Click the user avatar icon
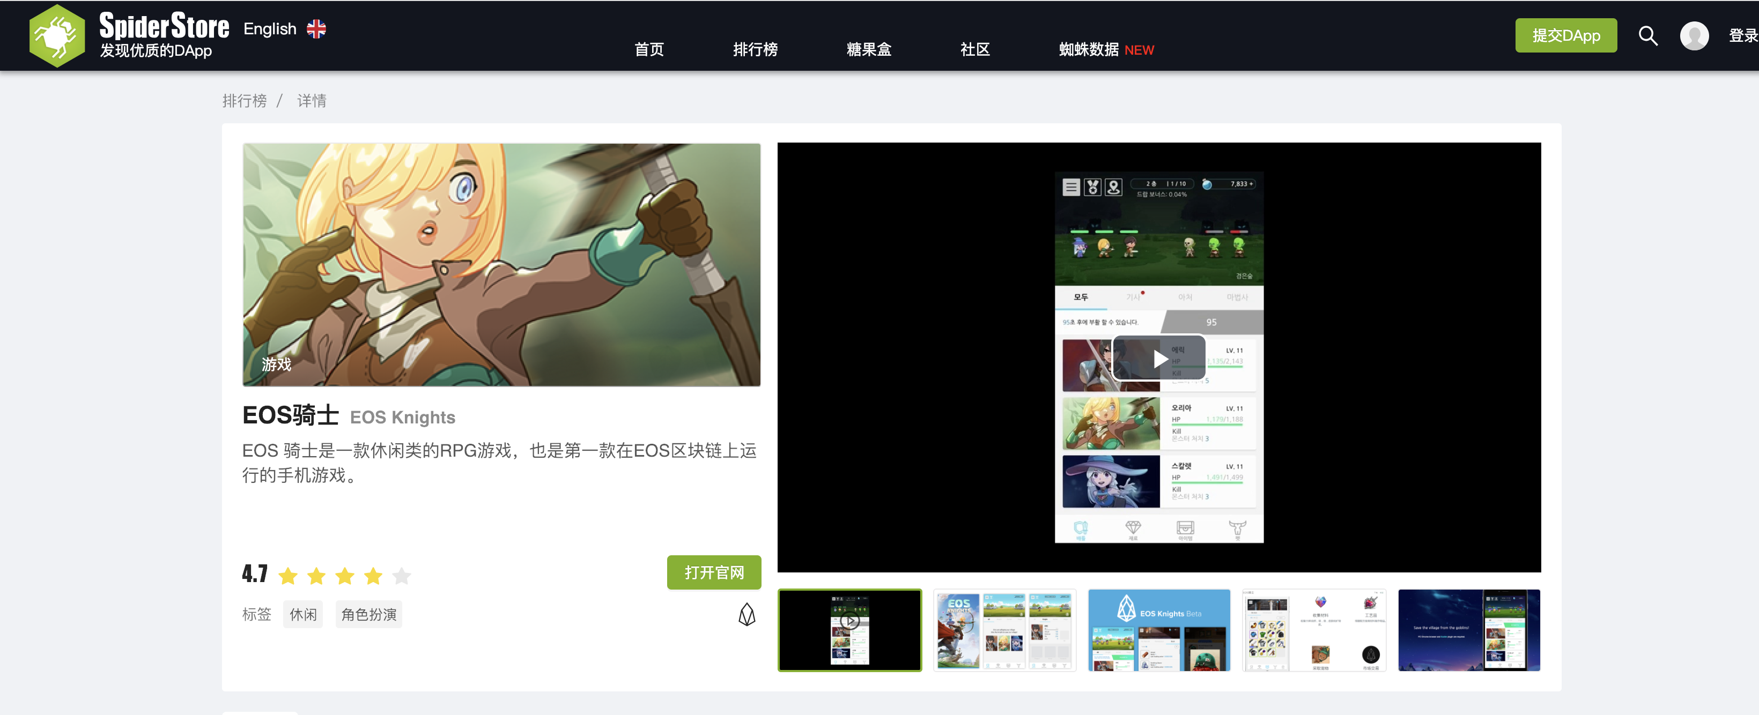This screenshot has width=1759, height=715. point(1694,35)
